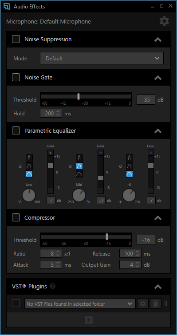The image size is (177, 335).
Task: Open the VST Plugins help icon
Action: [52, 286]
